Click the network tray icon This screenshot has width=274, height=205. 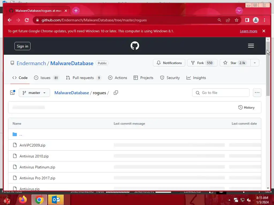pos(242,200)
